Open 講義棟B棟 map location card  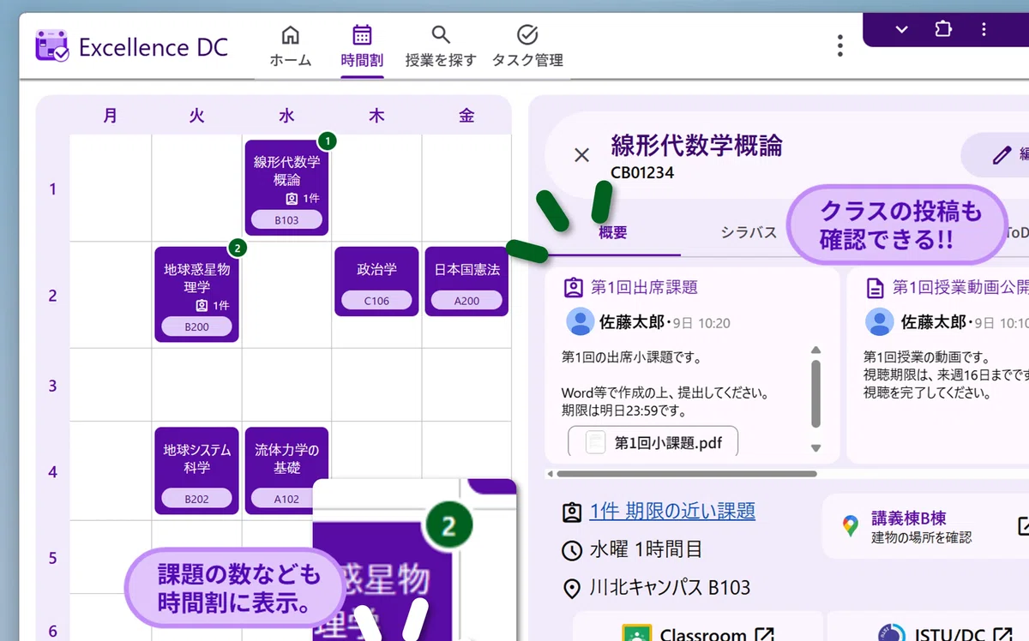tap(925, 526)
